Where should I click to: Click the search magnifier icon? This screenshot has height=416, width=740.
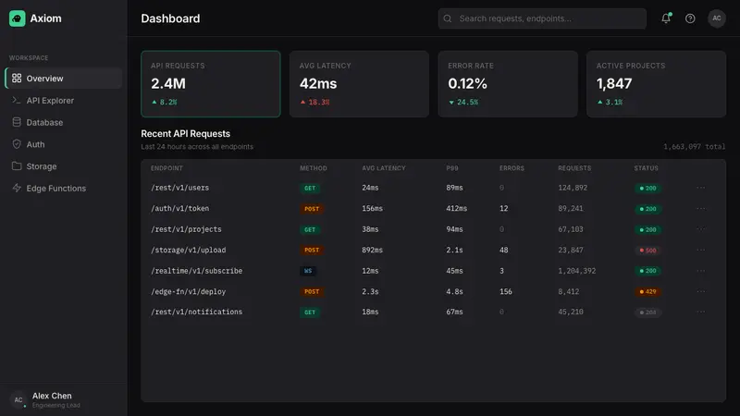tap(448, 18)
